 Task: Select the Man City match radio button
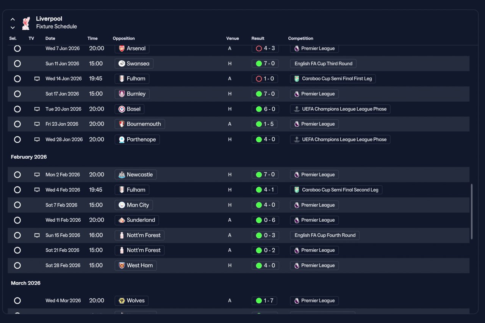(17, 205)
